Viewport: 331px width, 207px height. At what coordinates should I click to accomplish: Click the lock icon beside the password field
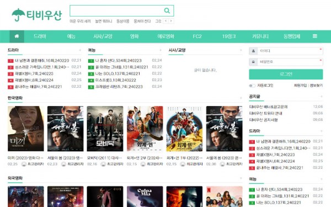[x=253, y=62]
